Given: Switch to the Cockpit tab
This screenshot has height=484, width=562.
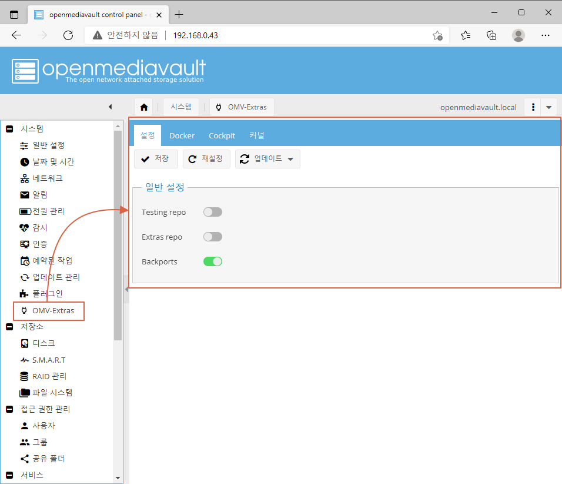Looking at the screenshot, I should click(222, 136).
